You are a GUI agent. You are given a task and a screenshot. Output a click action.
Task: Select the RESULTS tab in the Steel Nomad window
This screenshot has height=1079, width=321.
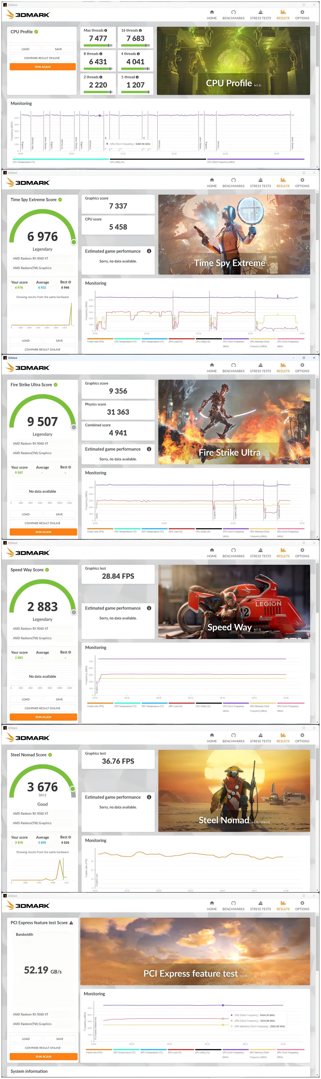(283, 738)
